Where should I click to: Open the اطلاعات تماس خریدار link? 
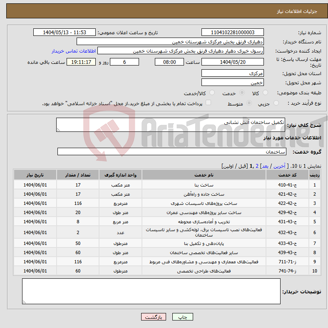point(74,51)
